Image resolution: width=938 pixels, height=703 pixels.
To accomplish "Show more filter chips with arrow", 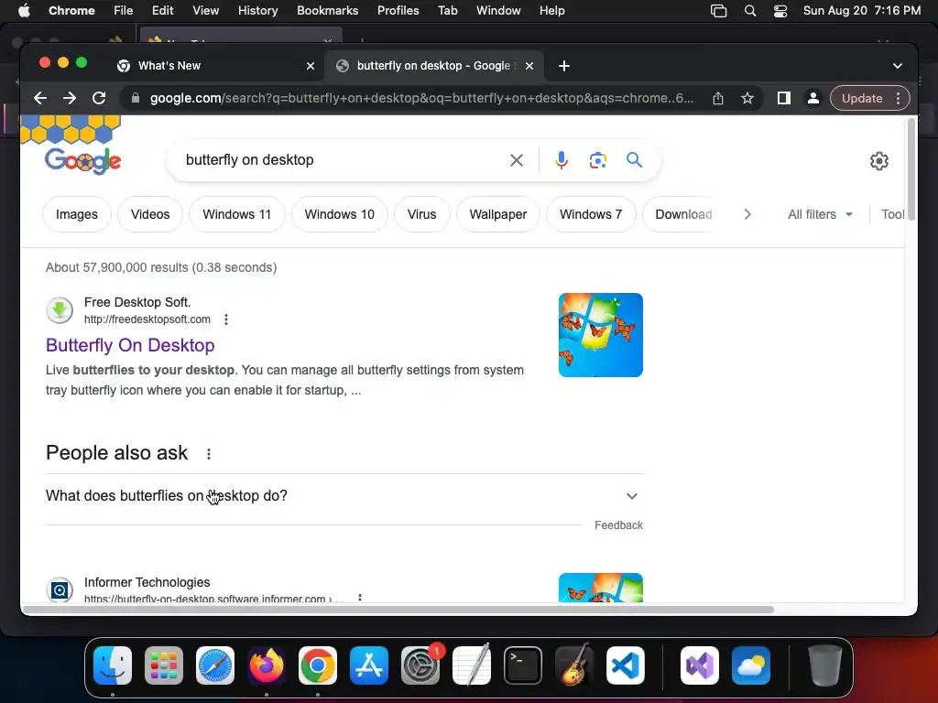I will point(747,214).
